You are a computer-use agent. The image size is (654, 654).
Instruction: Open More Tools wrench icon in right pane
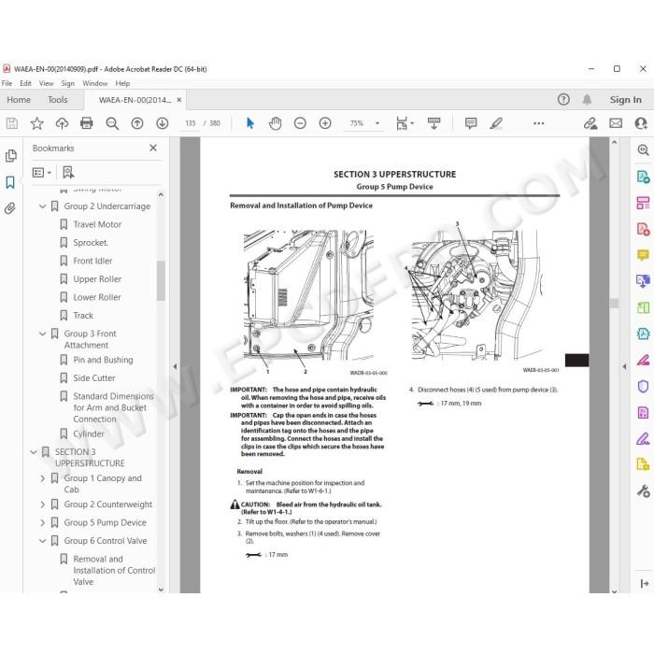click(x=643, y=490)
